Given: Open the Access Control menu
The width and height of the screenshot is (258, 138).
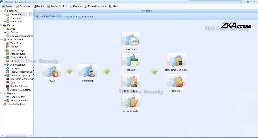Looking at the screenshot, I should [x=57, y=6].
